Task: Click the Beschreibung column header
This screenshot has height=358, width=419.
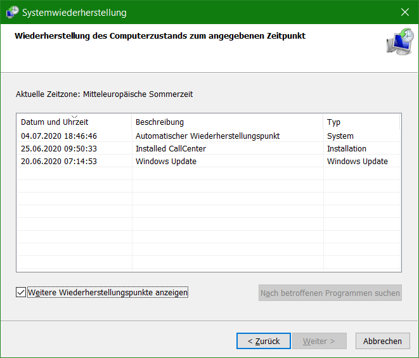Action: click(x=228, y=122)
